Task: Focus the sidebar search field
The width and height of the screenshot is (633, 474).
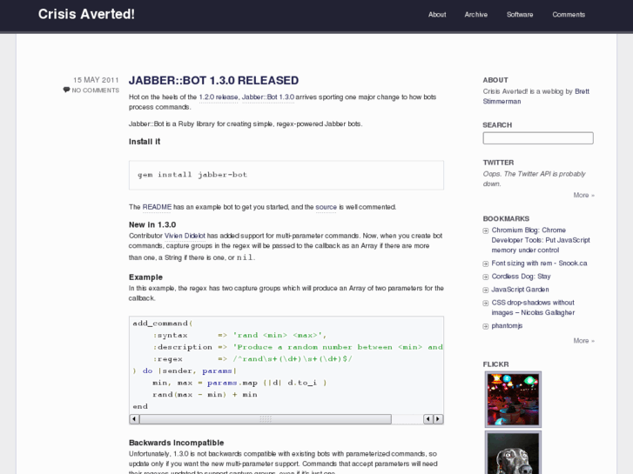Action: click(538, 138)
